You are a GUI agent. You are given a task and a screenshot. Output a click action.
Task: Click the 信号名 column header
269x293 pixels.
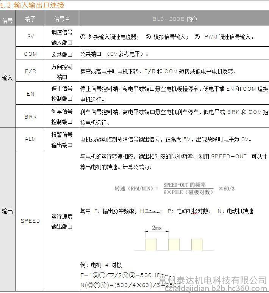[x=62, y=19]
